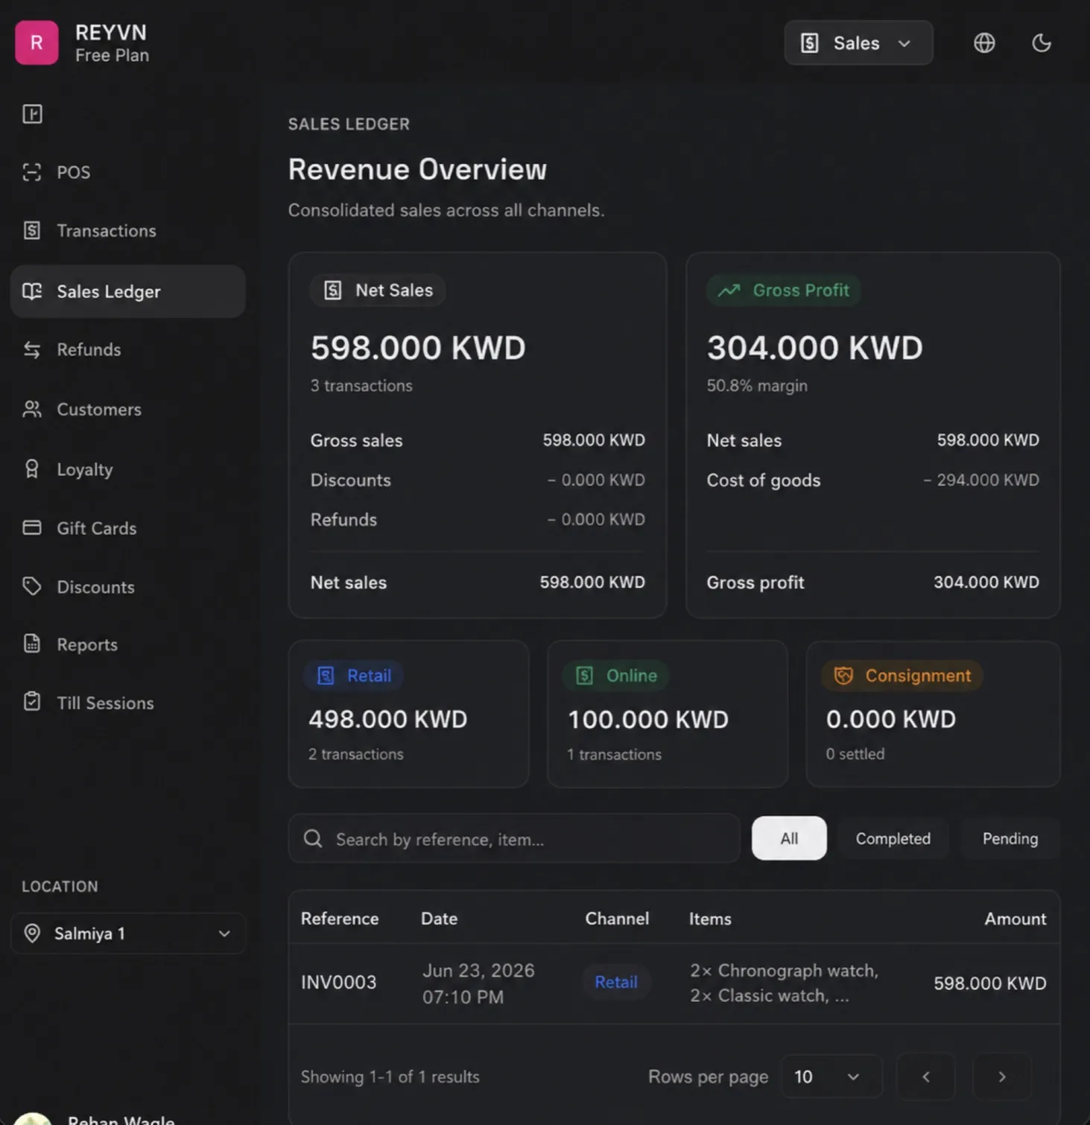This screenshot has width=1090, height=1125.
Task: Open the Online channel summary card
Action: coord(668,714)
